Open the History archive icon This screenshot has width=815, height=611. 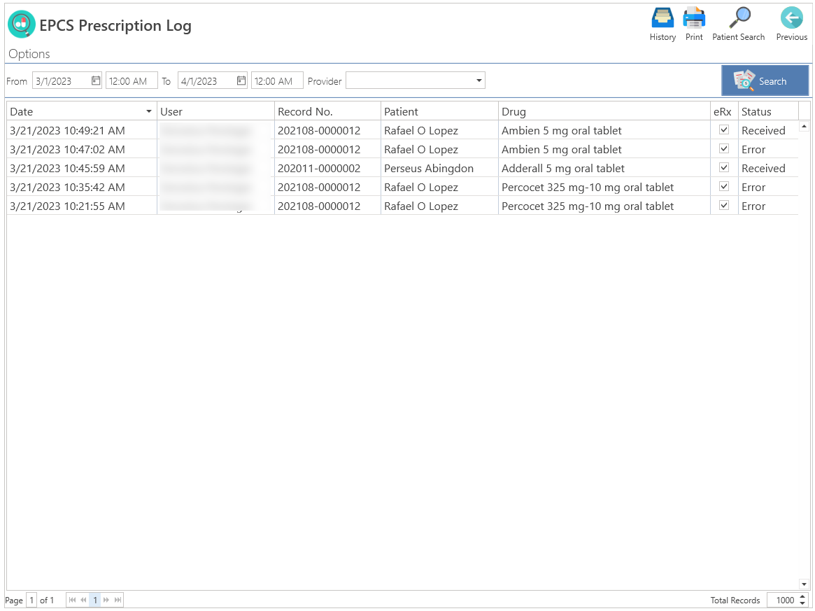[x=662, y=18]
